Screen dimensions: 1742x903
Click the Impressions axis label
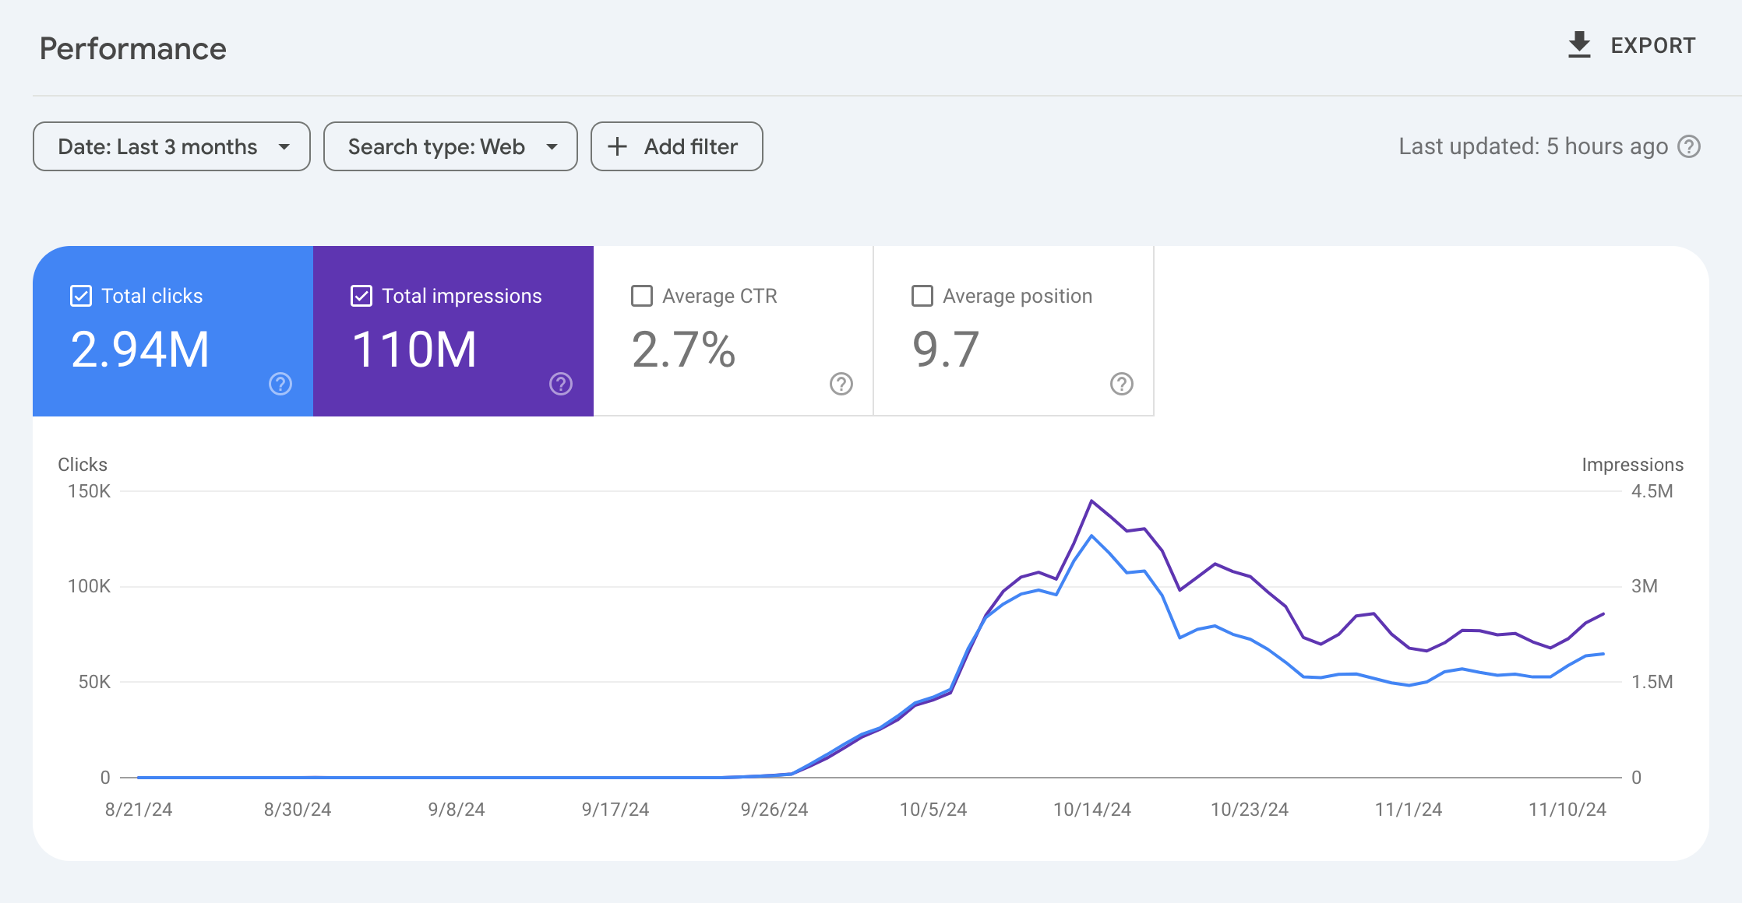1633,465
